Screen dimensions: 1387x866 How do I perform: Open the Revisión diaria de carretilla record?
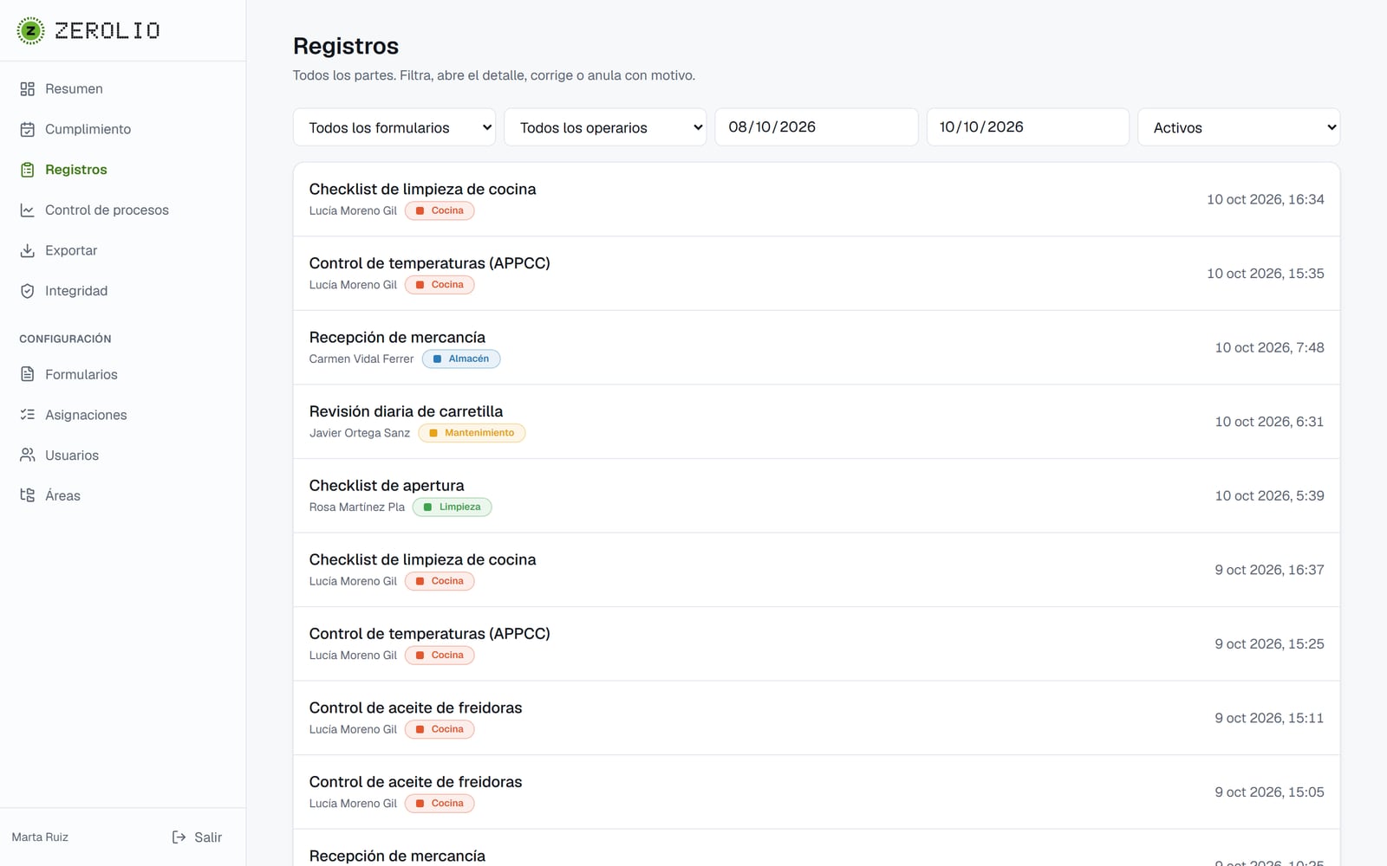tap(817, 422)
